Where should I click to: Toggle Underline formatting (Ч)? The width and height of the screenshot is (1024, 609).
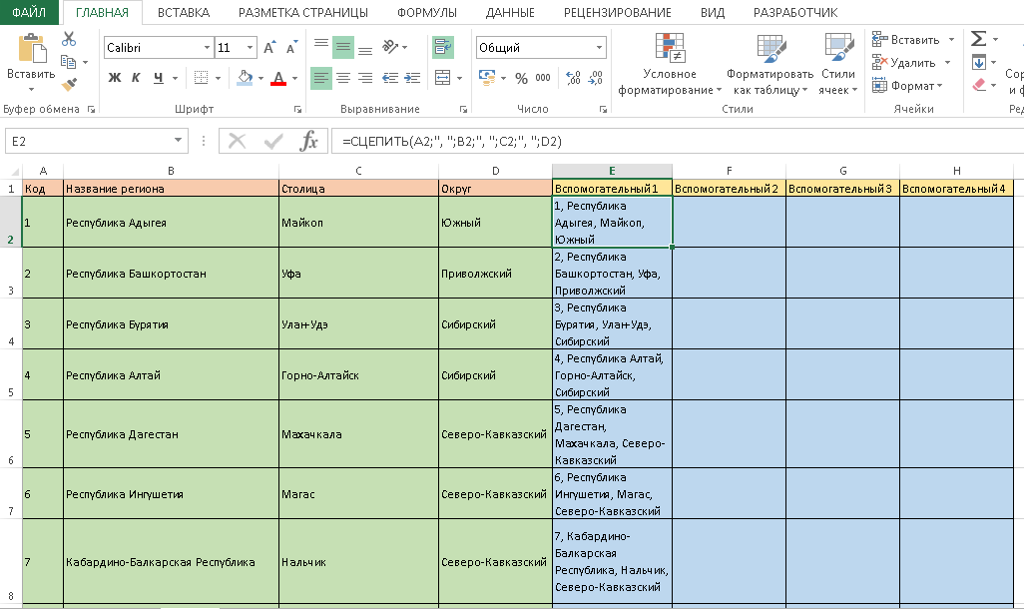coord(158,78)
